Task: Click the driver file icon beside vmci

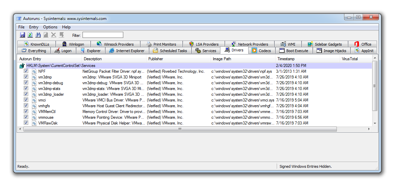Action: point(34,100)
